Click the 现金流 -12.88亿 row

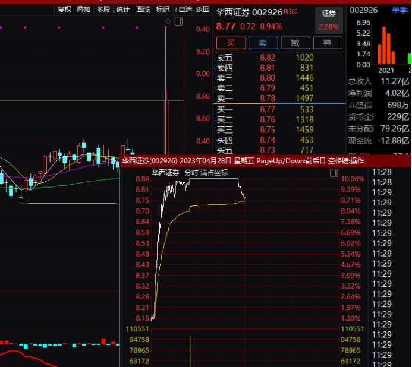pos(379,141)
